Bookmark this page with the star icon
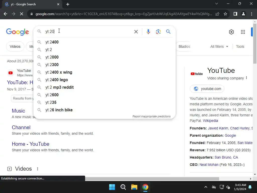Image resolution: width=257 pixels, height=193 pixels. (x=225, y=14)
